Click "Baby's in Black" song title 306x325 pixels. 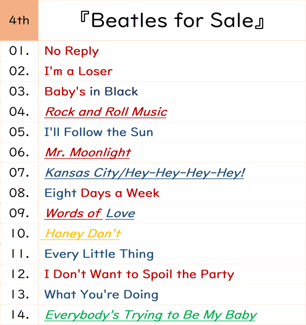click(91, 92)
